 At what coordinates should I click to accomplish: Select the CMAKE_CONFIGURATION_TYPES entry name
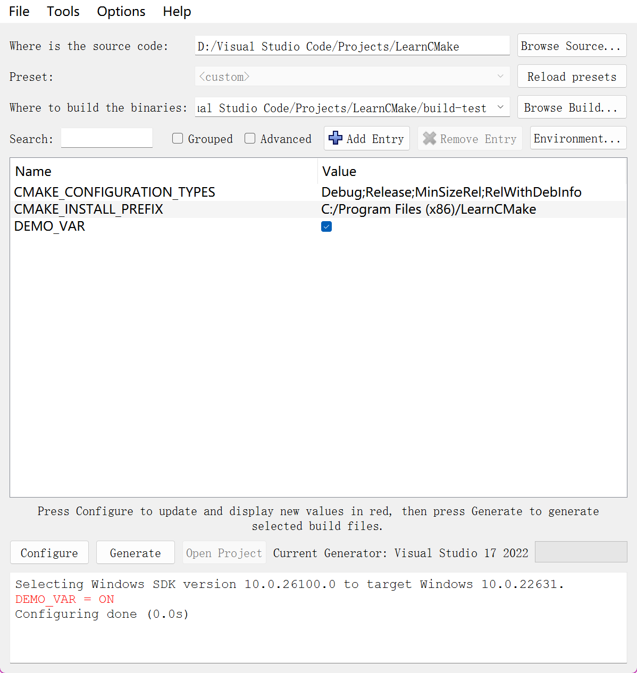pyautogui.click(x=114, y=192)
